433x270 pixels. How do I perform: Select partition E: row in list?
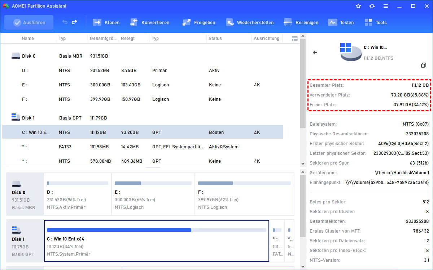143,85
